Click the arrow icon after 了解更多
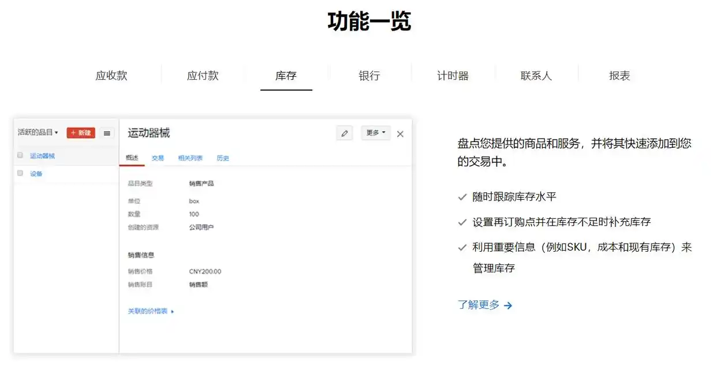Viewport: 717px width, 369px height. pos(507,305)
